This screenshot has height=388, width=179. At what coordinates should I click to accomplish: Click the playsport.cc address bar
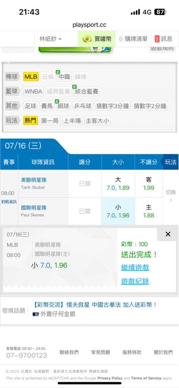tap(89, 25)
